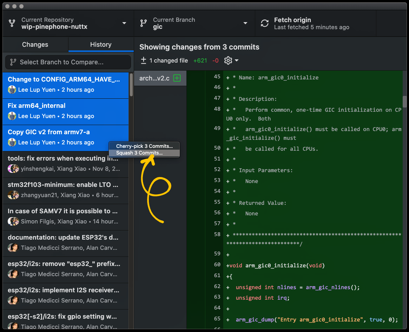Choose Cherry-pick 3 Commits menu item

(x=144, y=146)
